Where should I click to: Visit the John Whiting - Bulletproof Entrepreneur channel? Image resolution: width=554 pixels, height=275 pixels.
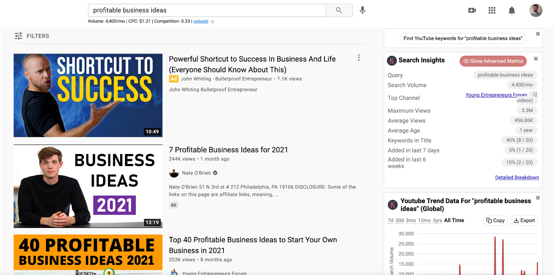click(x=226, y=79)
